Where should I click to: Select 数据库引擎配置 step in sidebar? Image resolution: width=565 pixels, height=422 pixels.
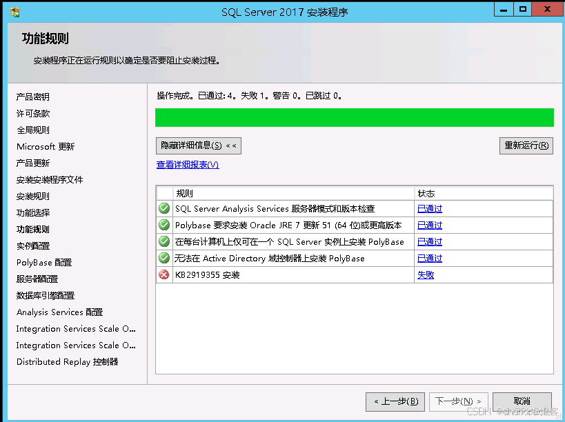46,296
